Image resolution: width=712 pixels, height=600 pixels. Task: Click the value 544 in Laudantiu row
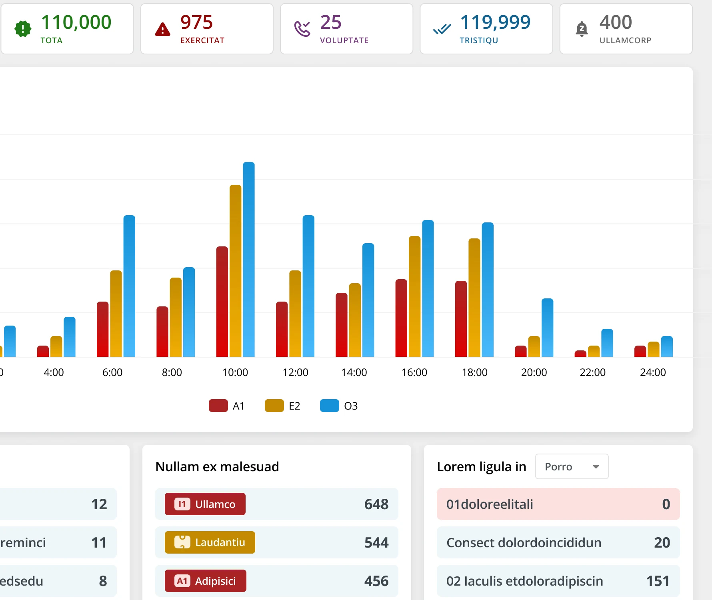376,542
